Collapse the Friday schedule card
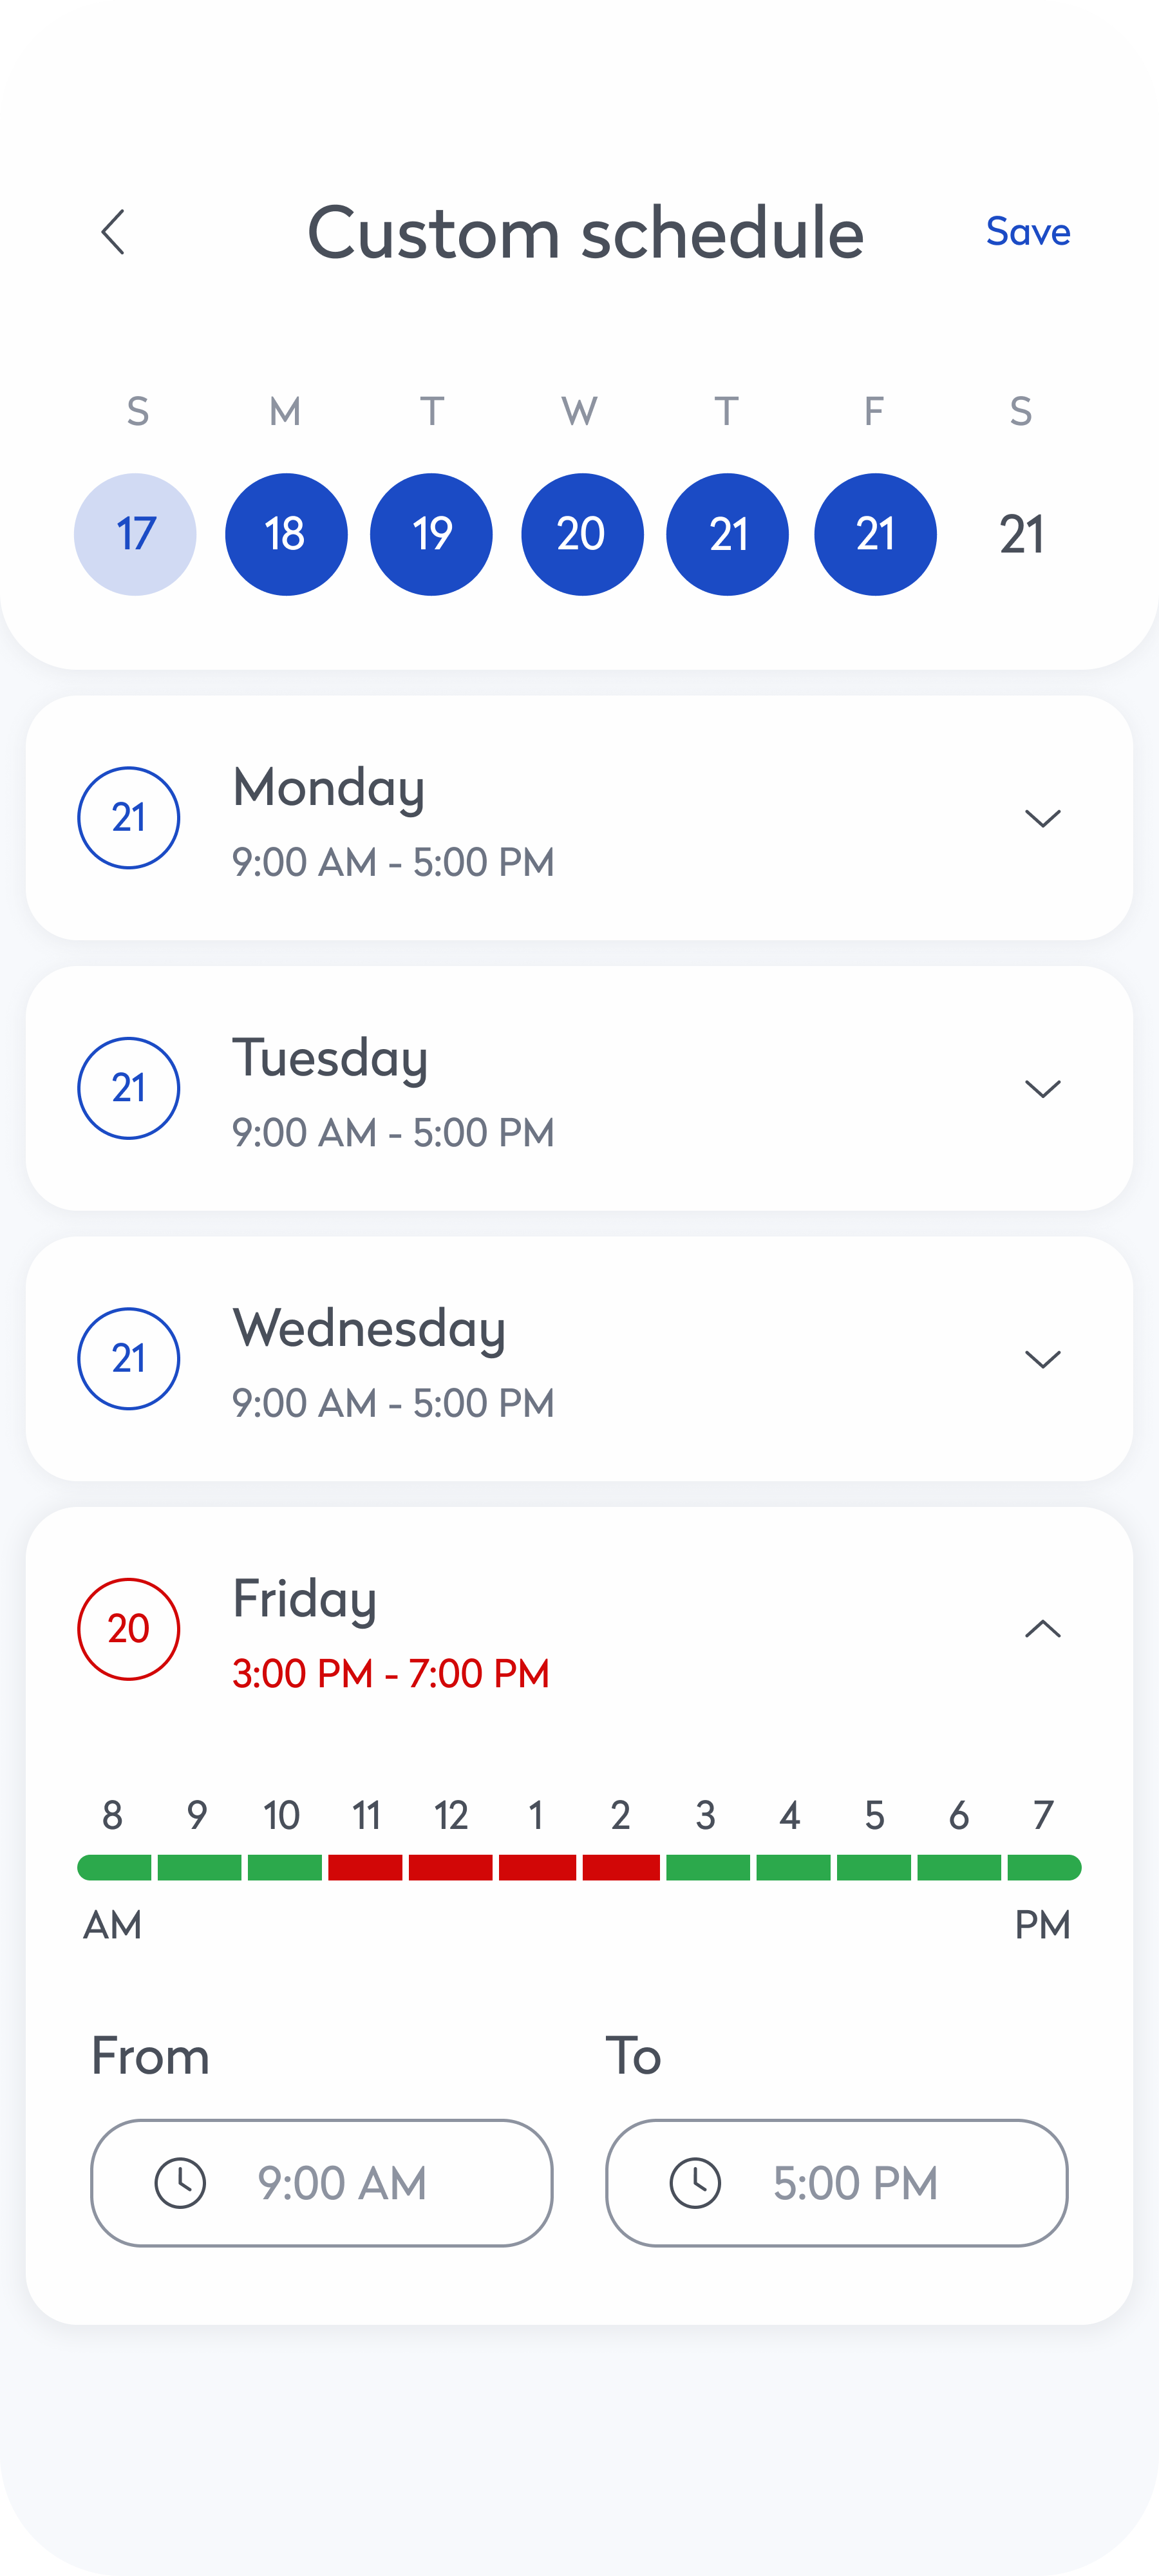 (1042, 1628)
